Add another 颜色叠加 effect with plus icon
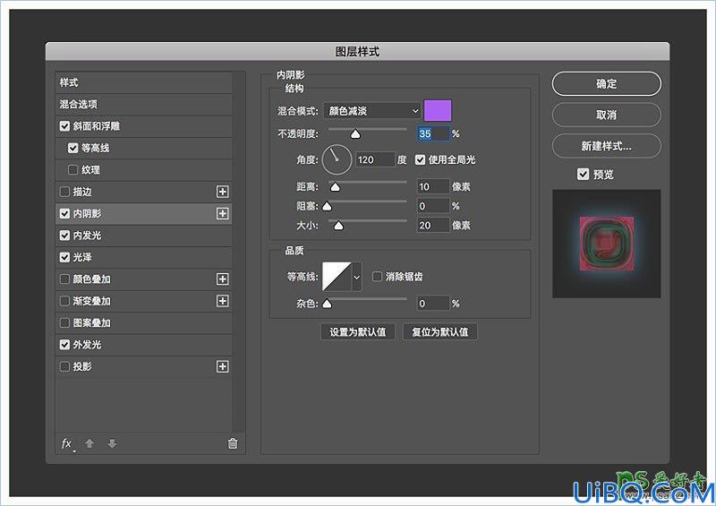Image resolution: width=716 pixels, height=506 pixels. click(222, 279)
